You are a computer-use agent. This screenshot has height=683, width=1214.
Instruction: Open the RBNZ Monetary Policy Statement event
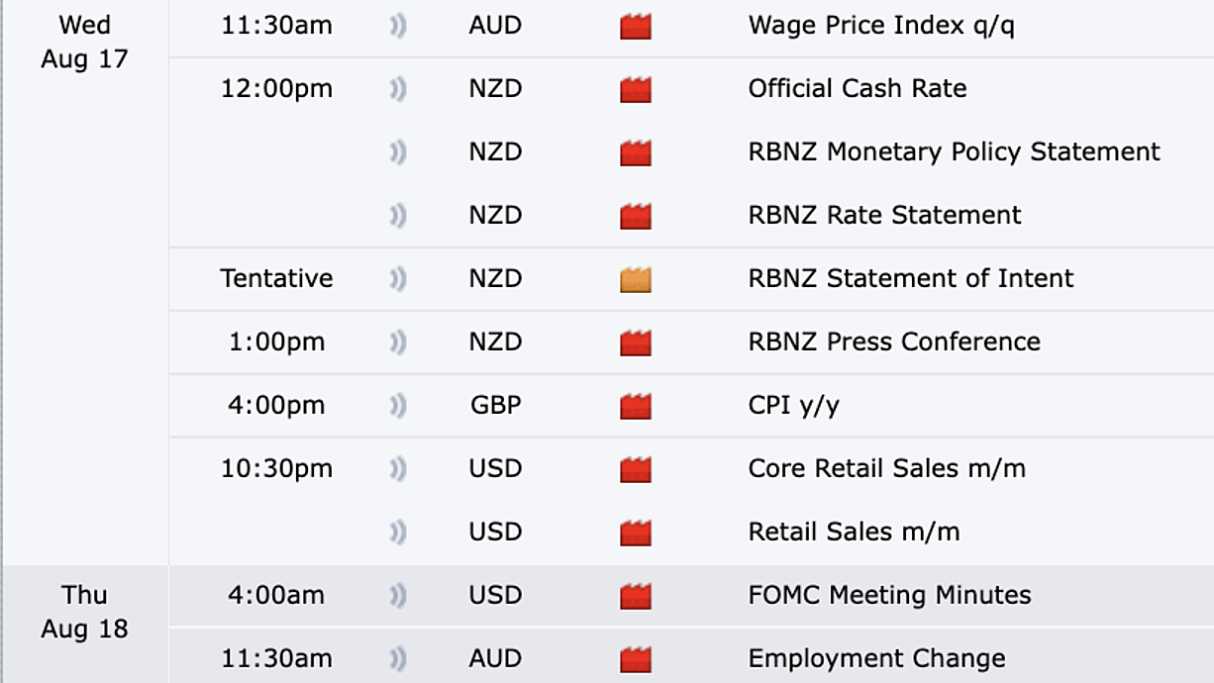(x=955, y=152)
